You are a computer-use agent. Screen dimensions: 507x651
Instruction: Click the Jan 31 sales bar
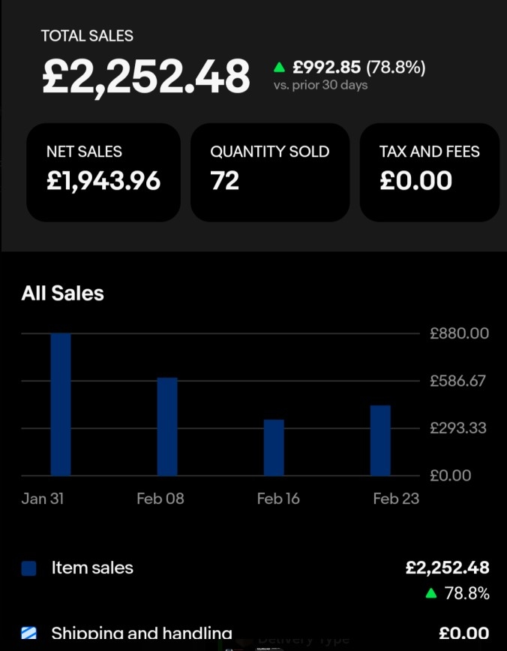[61, 404]
